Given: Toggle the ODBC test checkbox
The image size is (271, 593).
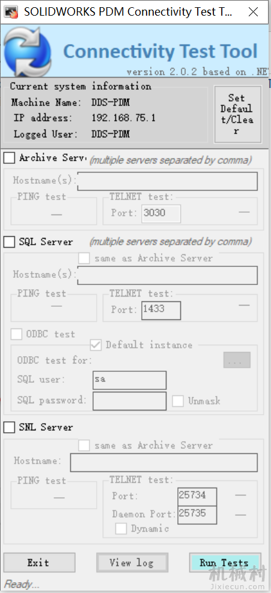Looking at the screenshot, I should [16, 334].
